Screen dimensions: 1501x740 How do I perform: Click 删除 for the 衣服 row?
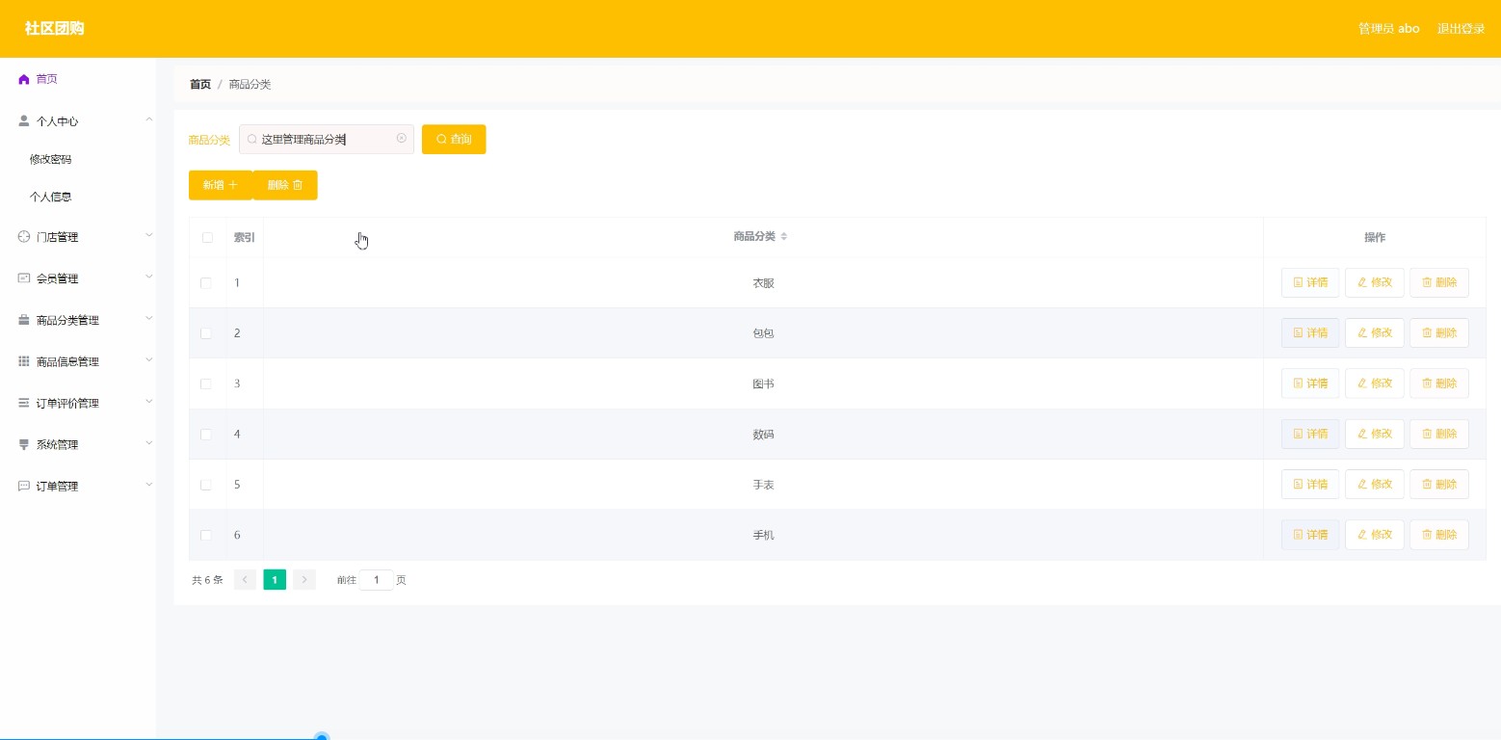(1439, 282)
